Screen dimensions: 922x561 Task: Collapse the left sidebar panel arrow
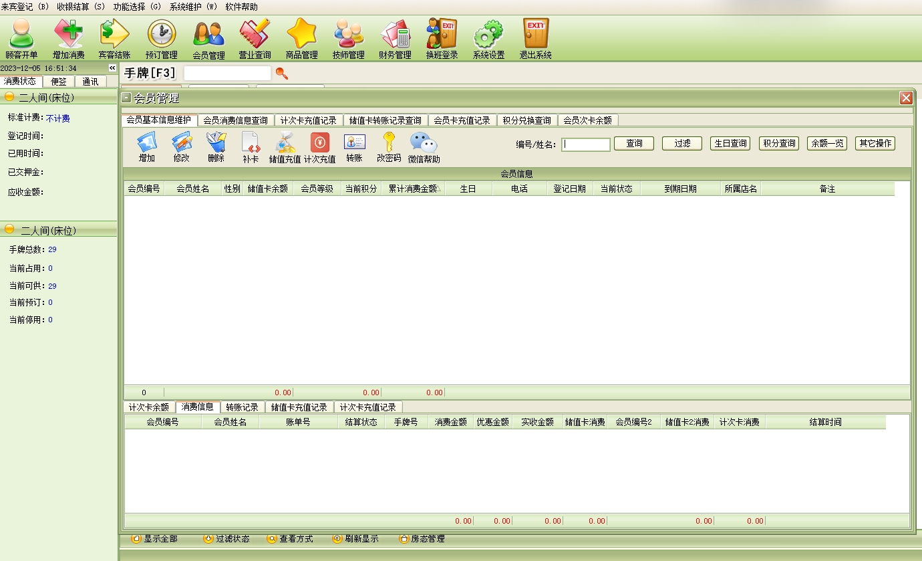point(112,68)
